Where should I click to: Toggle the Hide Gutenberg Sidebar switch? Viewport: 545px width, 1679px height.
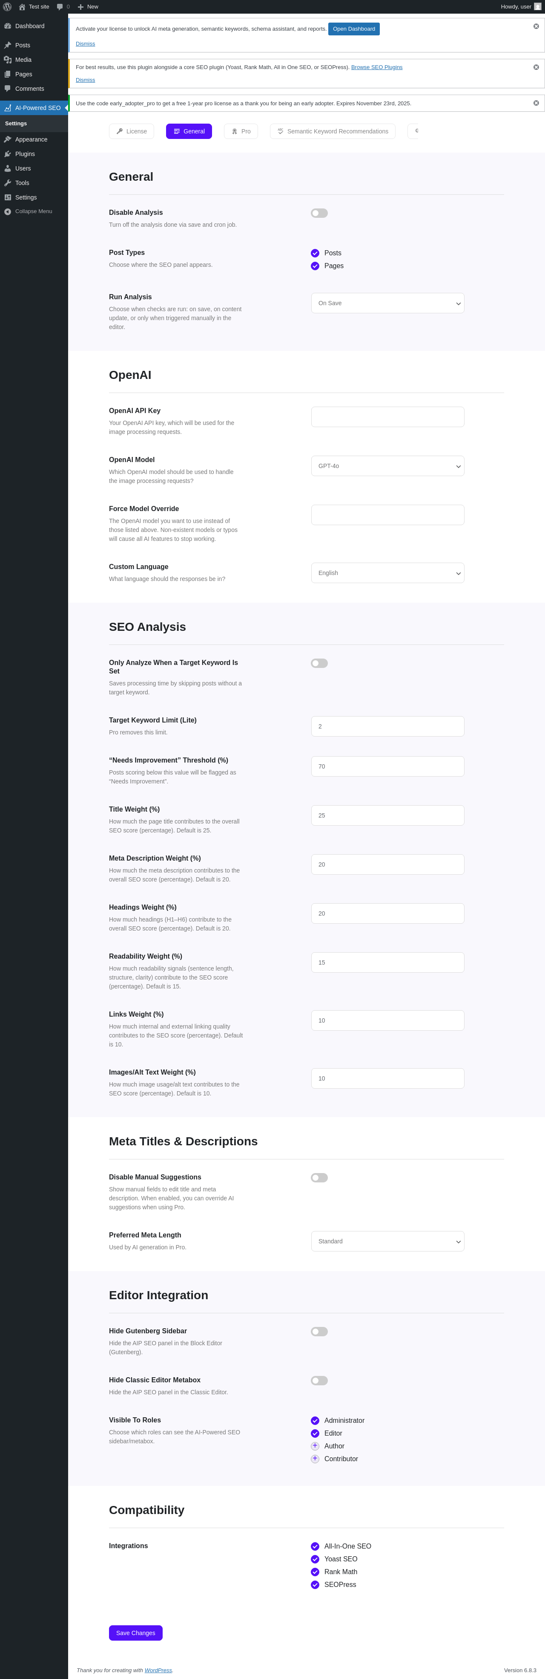tap(319, 1332)
